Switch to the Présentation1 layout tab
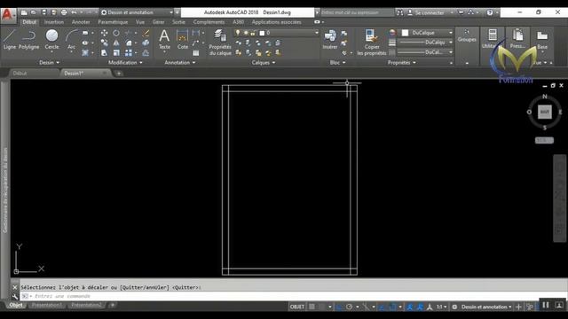Viewport: 568px width, 319px height. point(46,305)
